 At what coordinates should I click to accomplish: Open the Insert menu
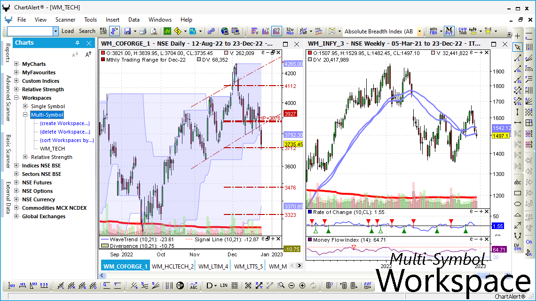[x=112, y=19]
